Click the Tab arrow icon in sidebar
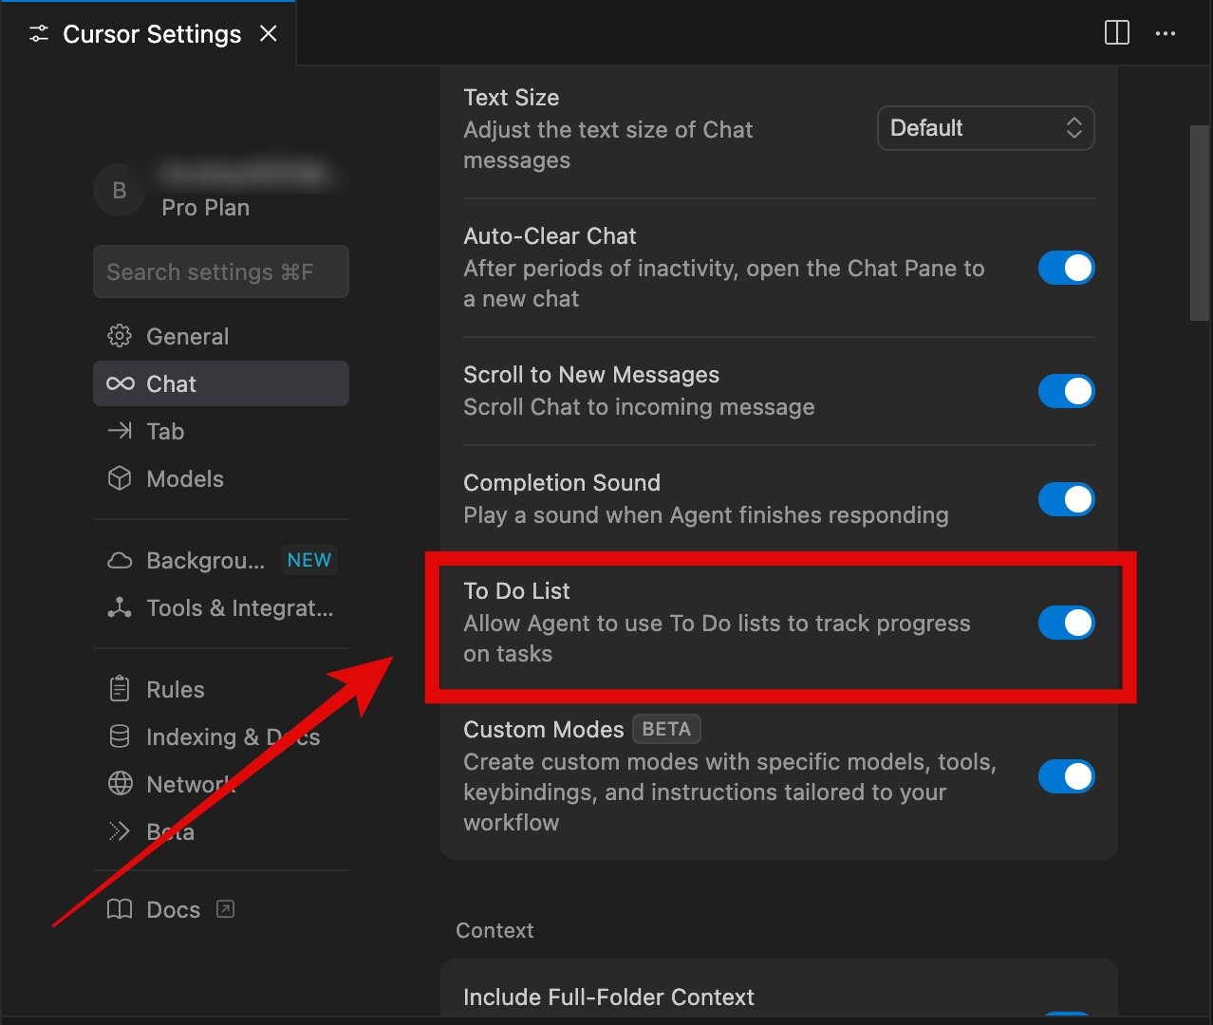The height and width of the screenshot is (1025, 1213). click(x=120, y=431)
